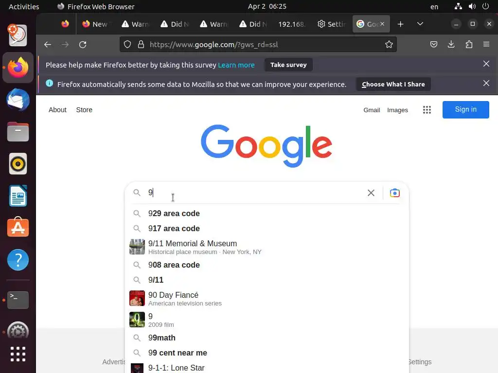The width and height of the screenshot is (498, 373).
Task: View site security via padlock icon
Action: pos(141,44)
